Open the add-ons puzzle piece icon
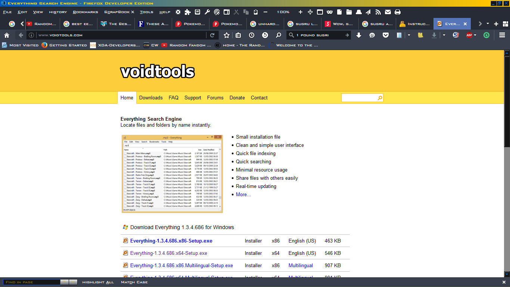510x287 pixels. 187,12
